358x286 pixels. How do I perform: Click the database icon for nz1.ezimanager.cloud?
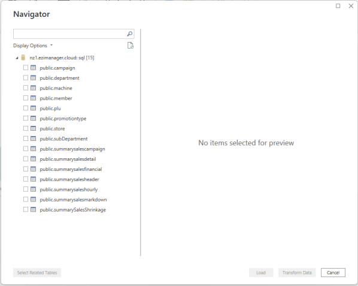pos(23,58)
